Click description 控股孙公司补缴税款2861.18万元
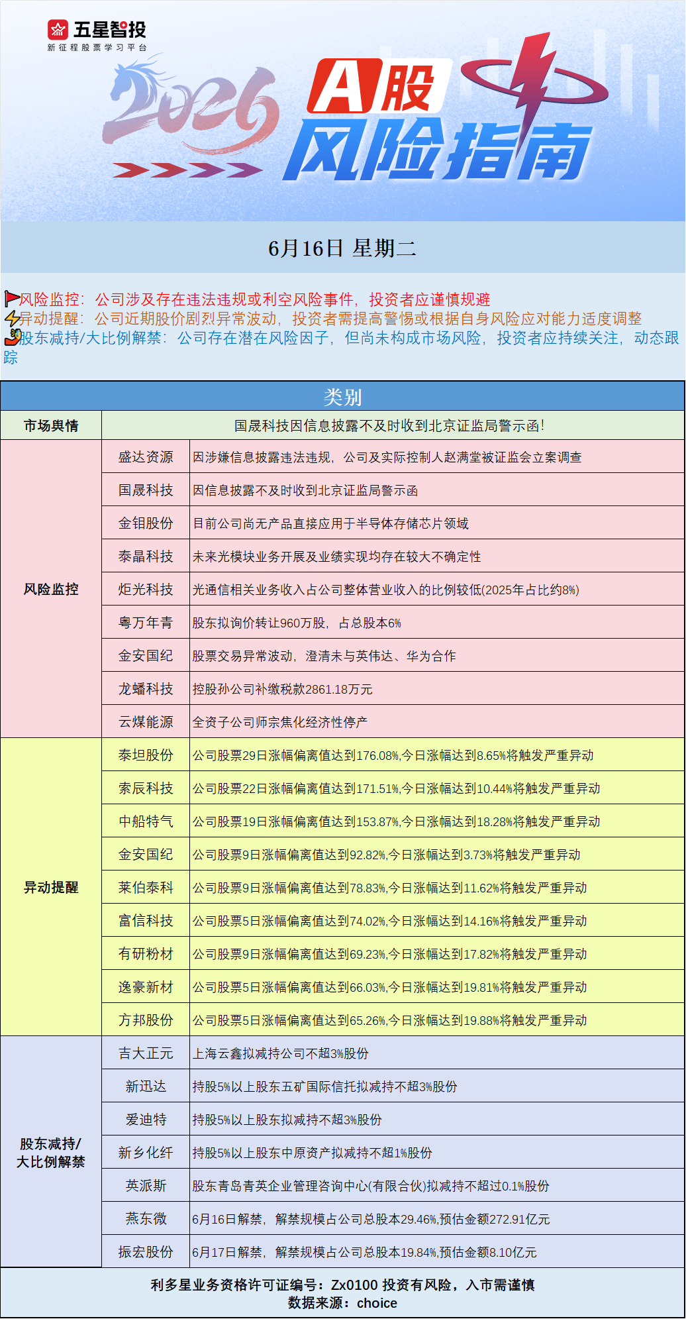This screenshot has height=1319, width=686. (x=283, y=689)
